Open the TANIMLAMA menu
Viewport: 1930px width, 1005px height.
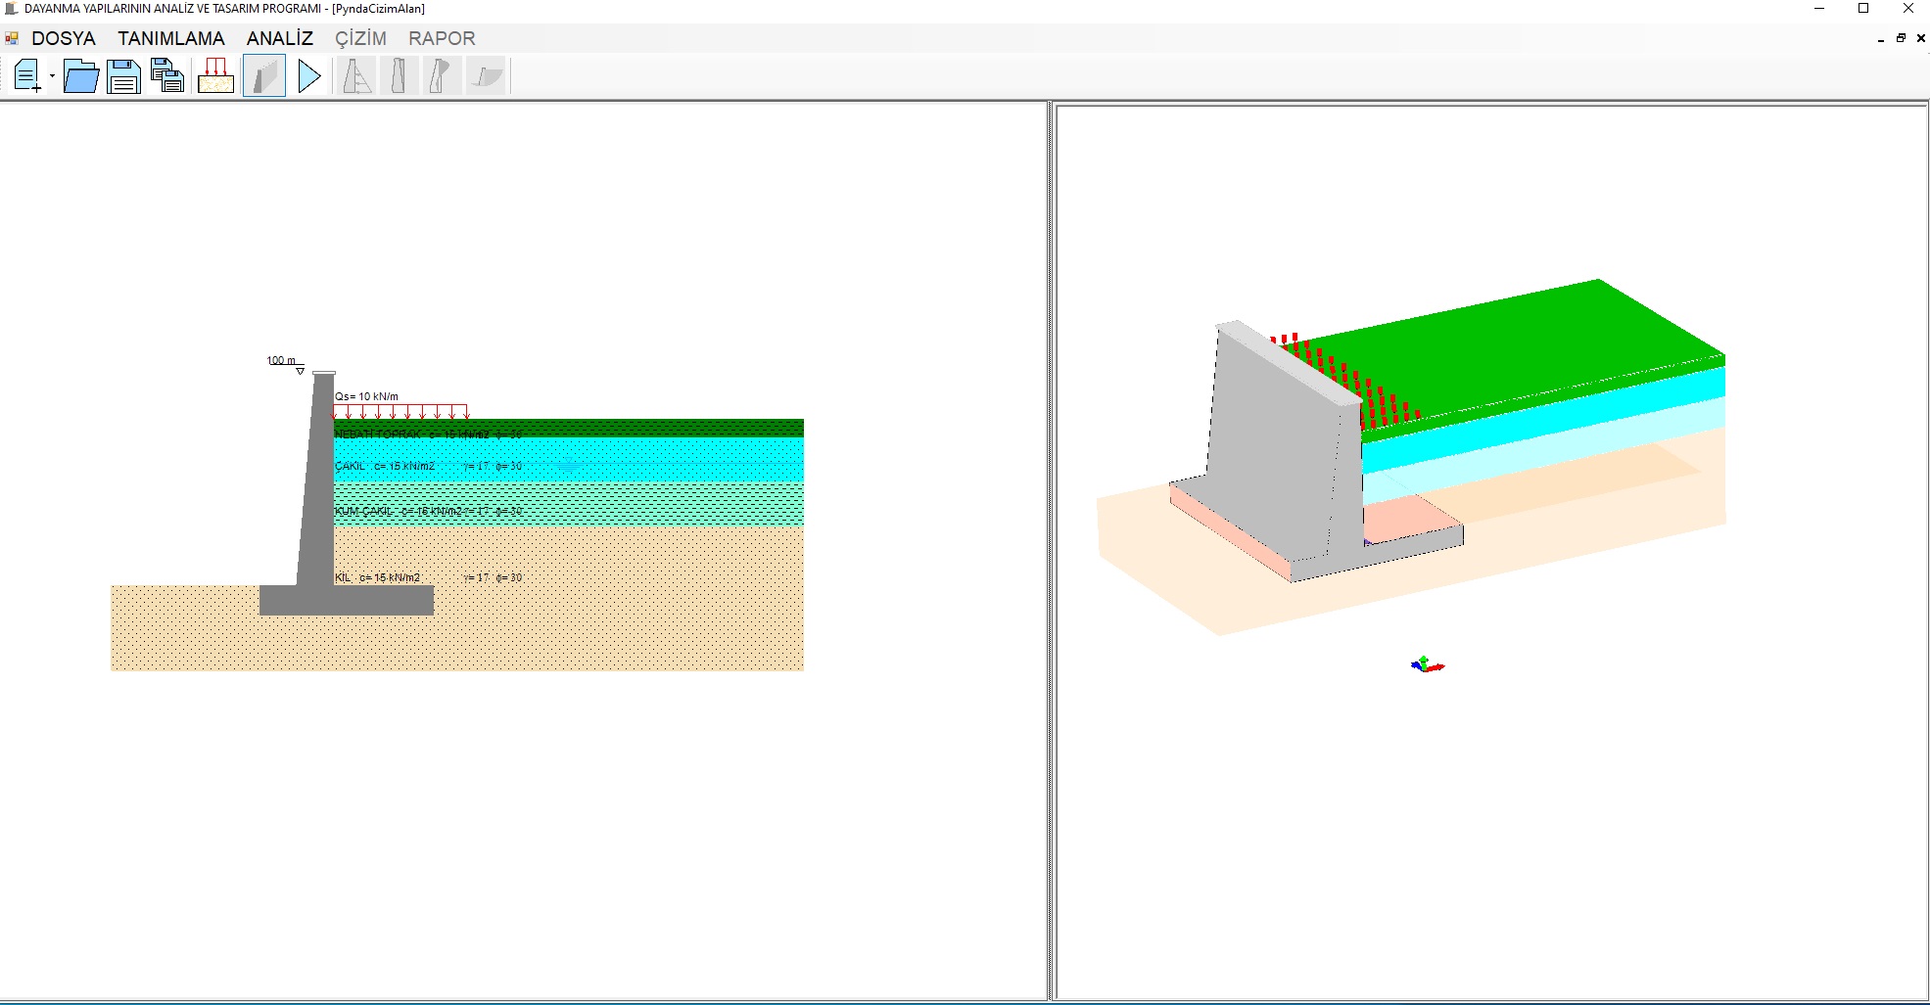coord(171,38)
